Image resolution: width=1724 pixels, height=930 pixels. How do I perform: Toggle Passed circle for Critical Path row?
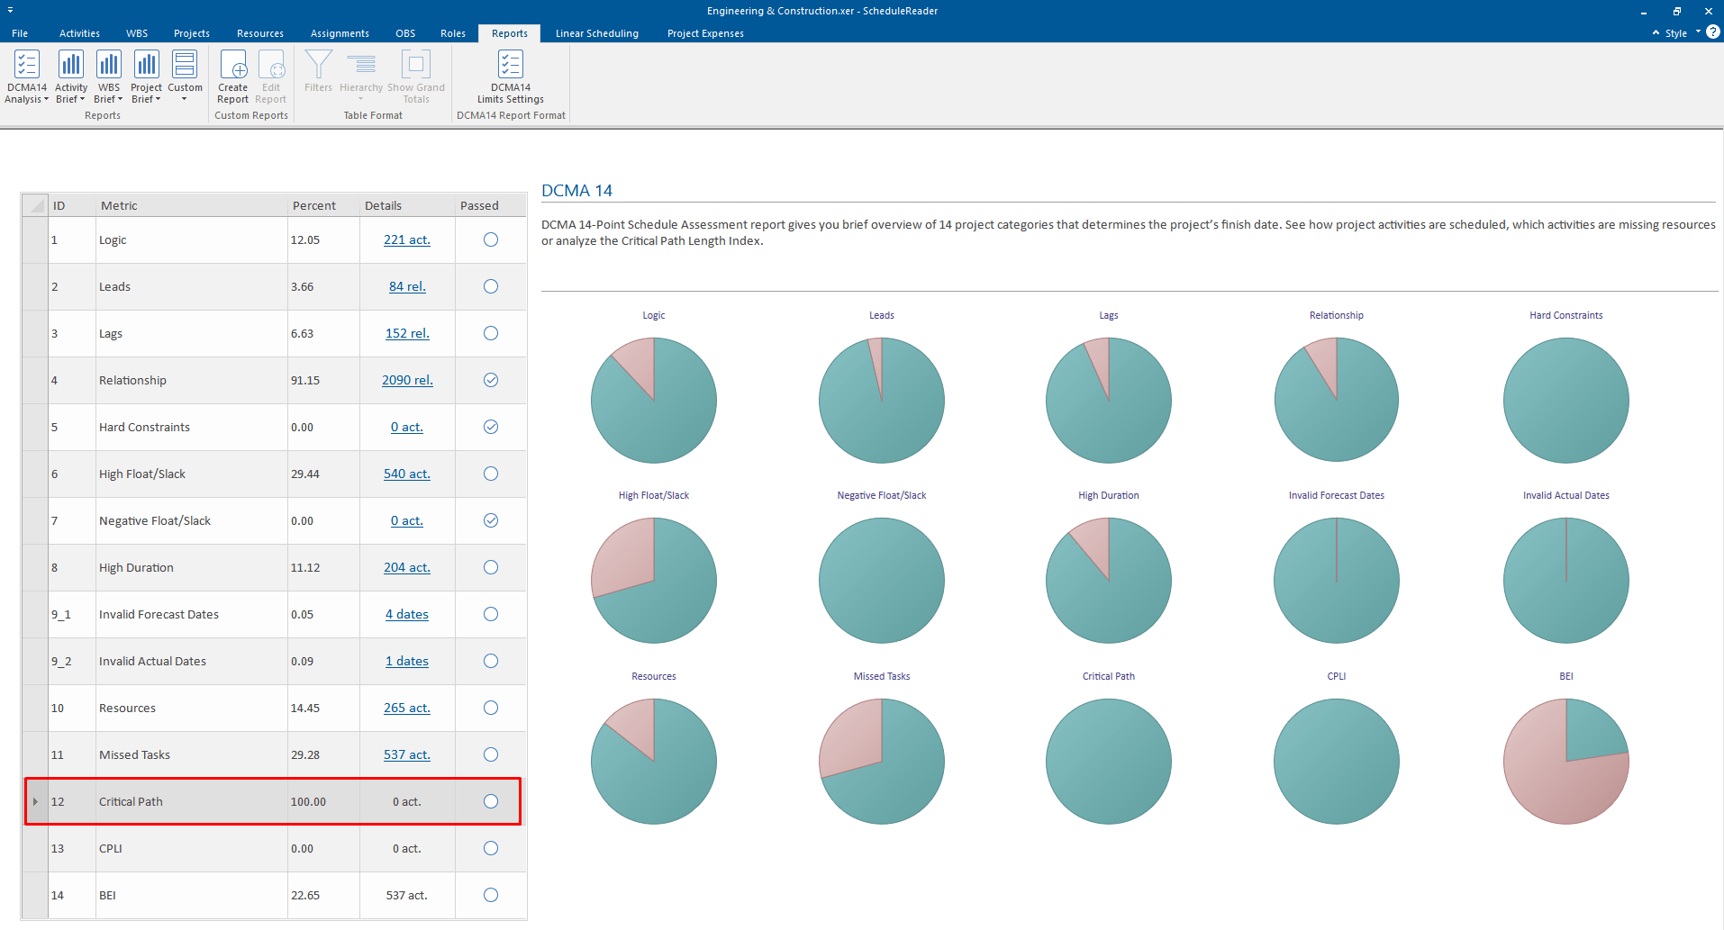(x=491, y=801)
